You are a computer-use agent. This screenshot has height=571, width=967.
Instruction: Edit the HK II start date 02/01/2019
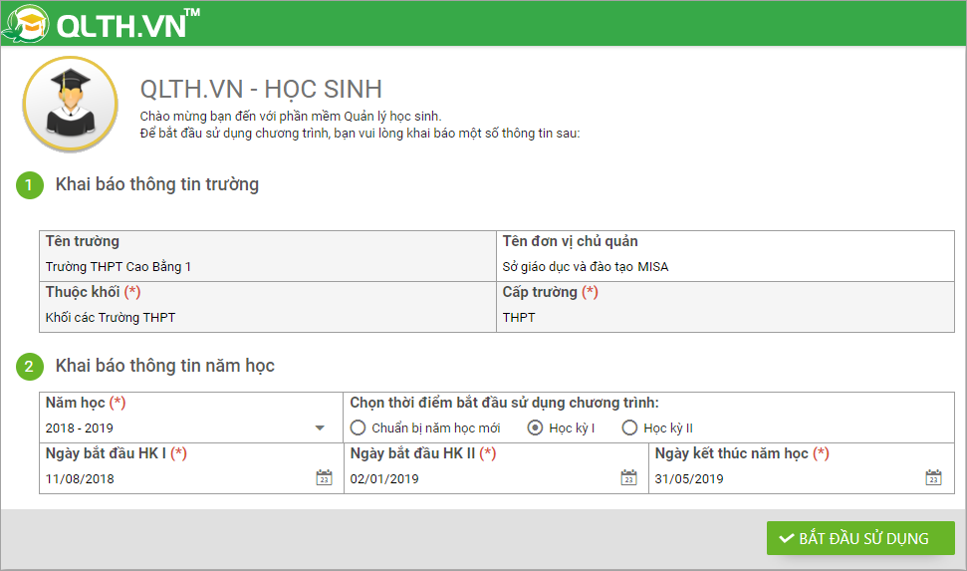478,478
